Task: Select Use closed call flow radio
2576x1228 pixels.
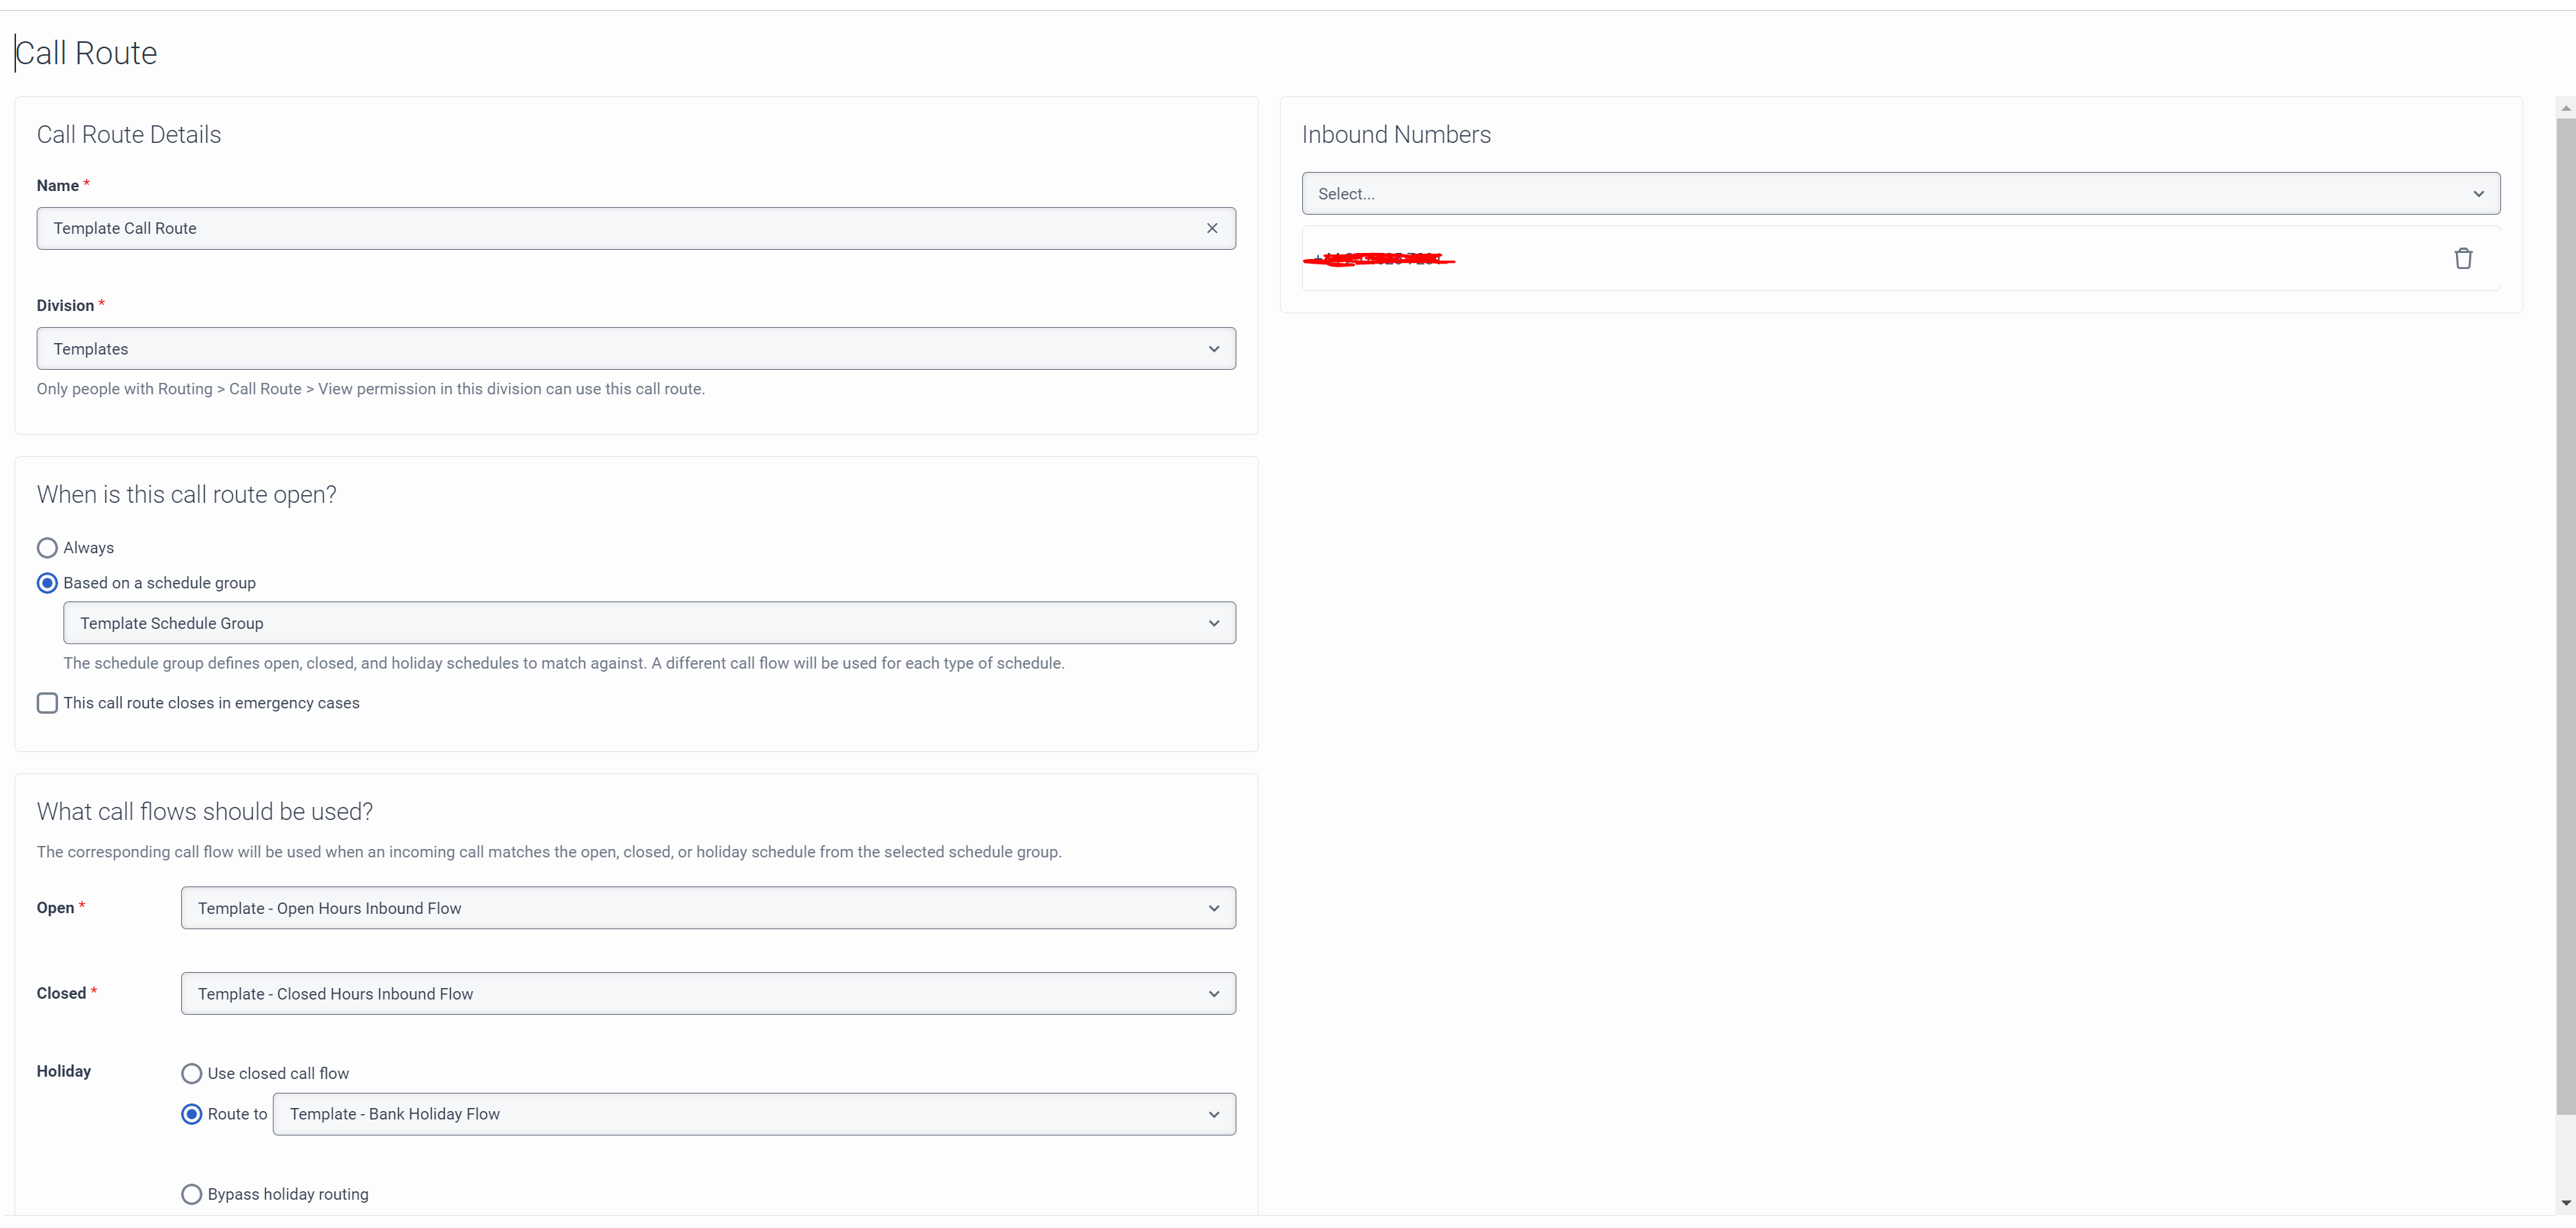Action: pos(191,1073)
